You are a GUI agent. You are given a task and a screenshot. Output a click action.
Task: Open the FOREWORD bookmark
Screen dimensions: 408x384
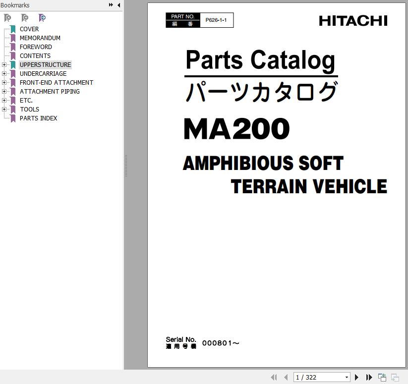tap(36, 47)
